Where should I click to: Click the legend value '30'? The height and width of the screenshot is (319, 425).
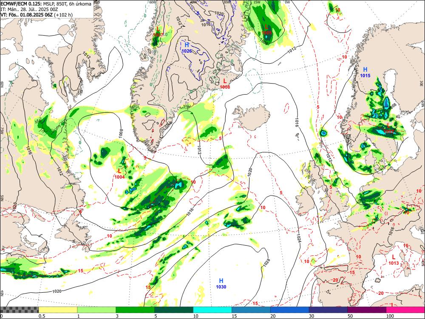(312, 316)
